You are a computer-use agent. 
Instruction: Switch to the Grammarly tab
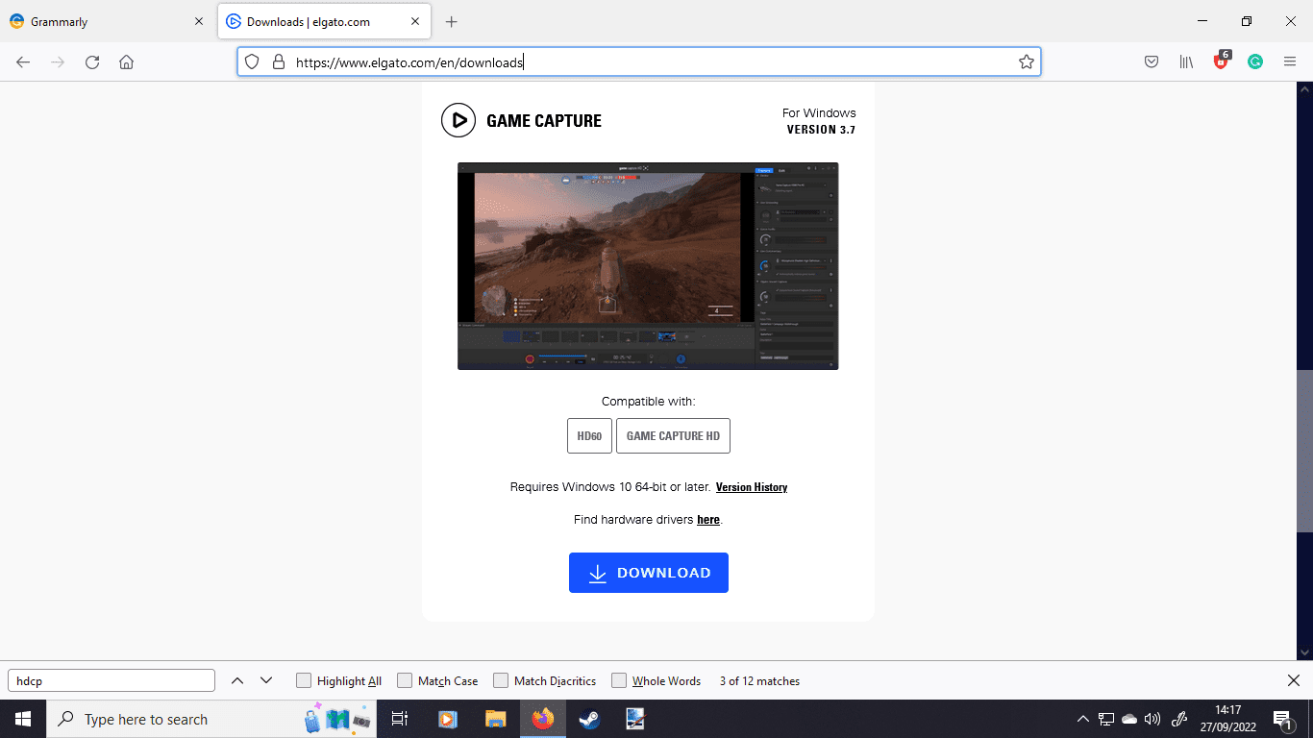coord(106,21)
